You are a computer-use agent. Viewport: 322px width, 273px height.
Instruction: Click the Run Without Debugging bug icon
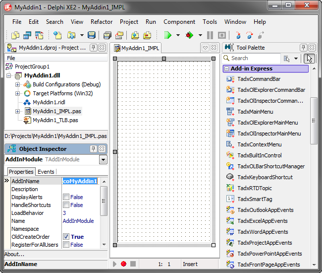tap(189, 35)
